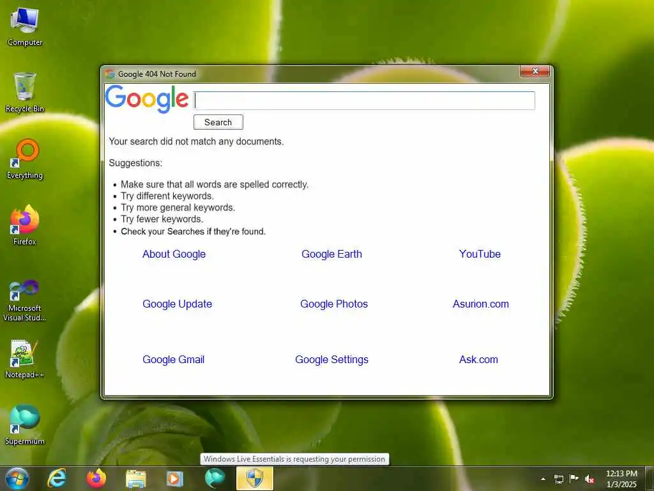Launch Internet Explorer from taskbar

(x=57, y=478)
